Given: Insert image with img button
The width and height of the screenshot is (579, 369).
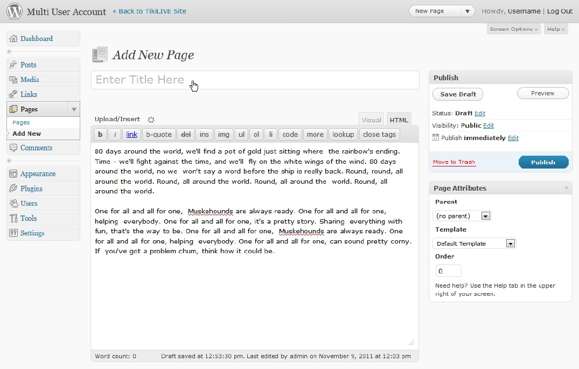Looking at the screenshot, I should (224, 135).
